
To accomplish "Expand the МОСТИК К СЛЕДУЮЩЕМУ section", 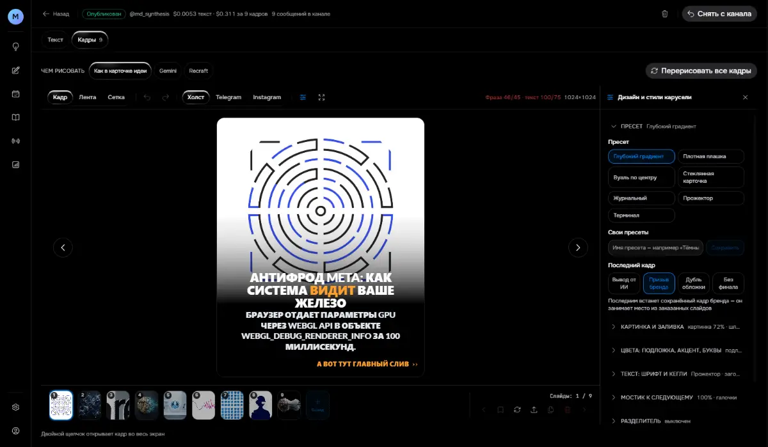I will (676, 397).
